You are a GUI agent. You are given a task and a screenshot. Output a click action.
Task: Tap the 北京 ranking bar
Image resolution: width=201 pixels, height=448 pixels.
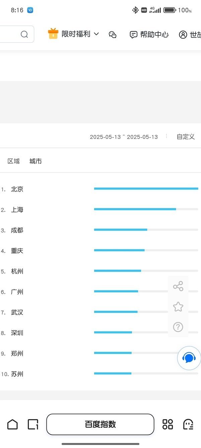pos(146,189)
